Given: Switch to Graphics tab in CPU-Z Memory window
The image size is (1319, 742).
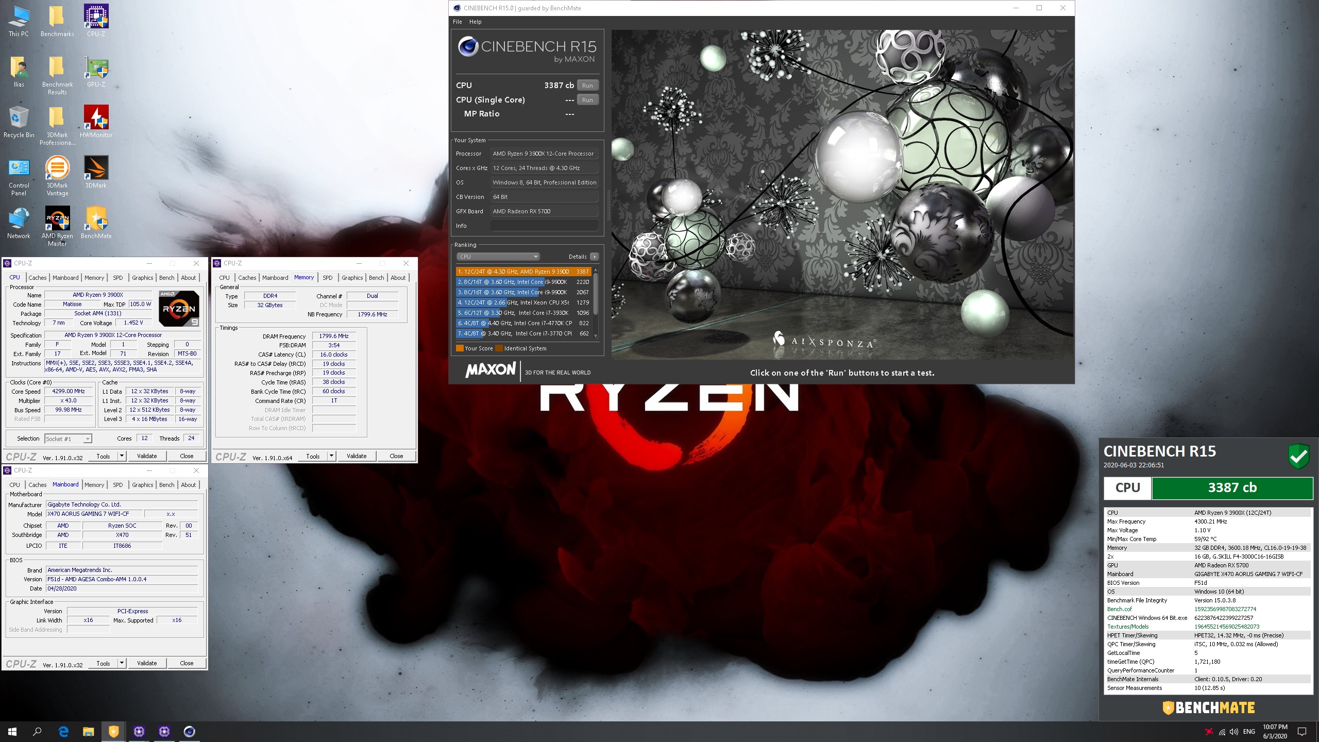Looking at the screenshot, I should [352, 278].
